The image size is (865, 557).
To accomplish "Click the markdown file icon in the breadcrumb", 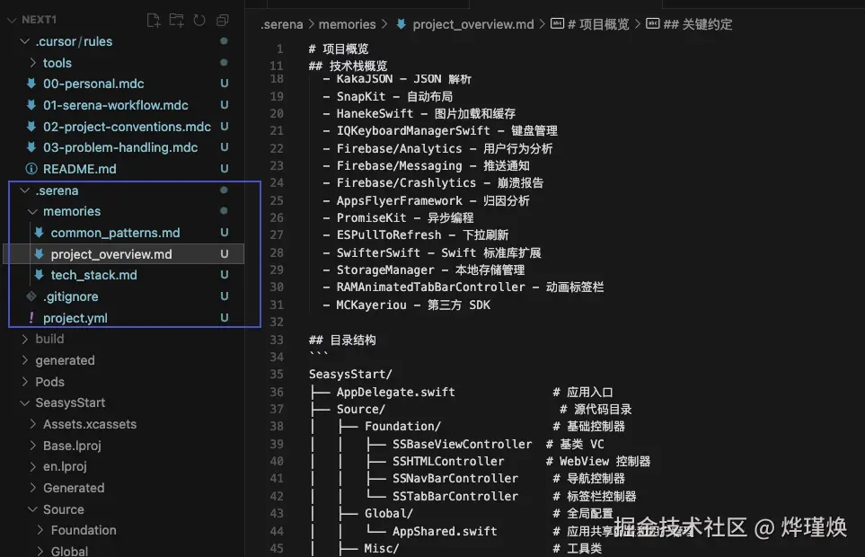I will tap(401, 23).
